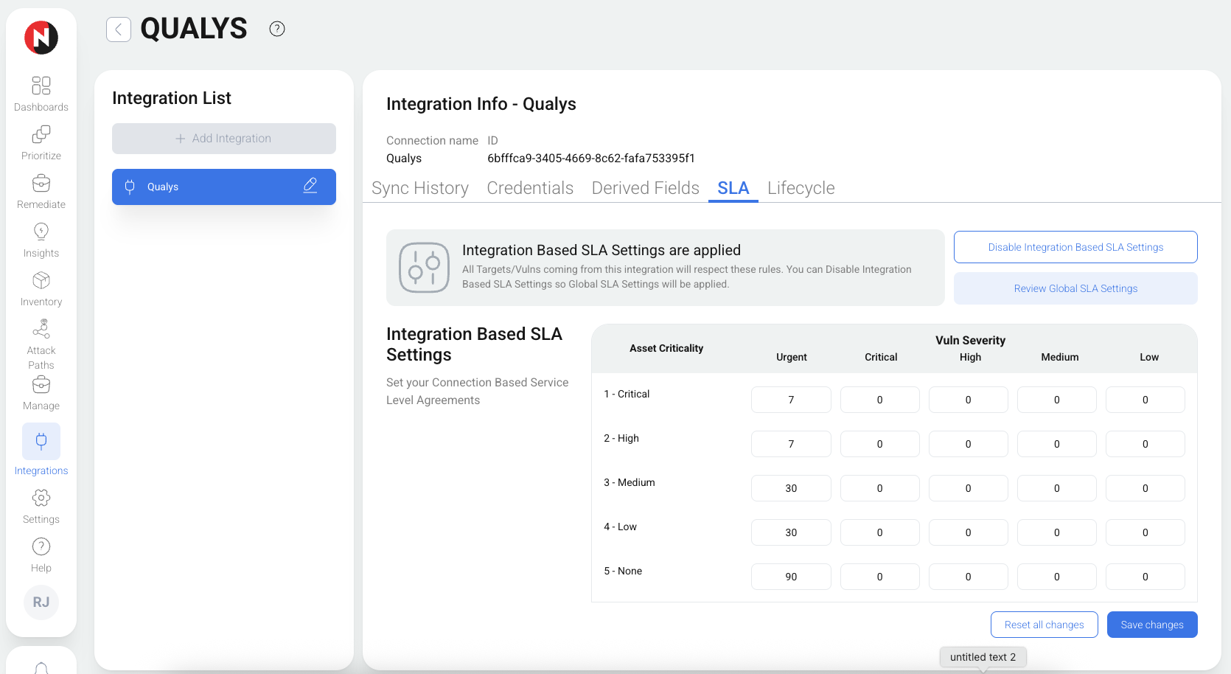This screenshot has height=674, width=1231.
Task: Switch to the Lifecycle tab
Action: 801,188
